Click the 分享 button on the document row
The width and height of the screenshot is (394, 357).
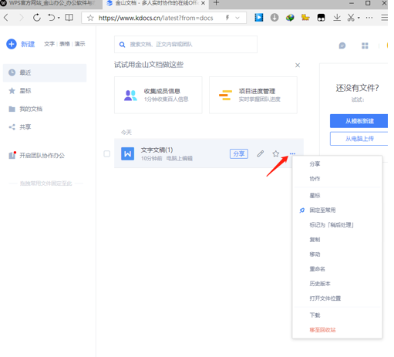pyautogui.click(x=239, y=153)
